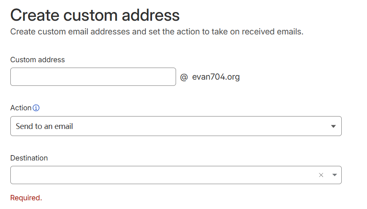The image size is (367, 209).
Task: Open the "Send to an email" dropdown
Action: [176, 126]
